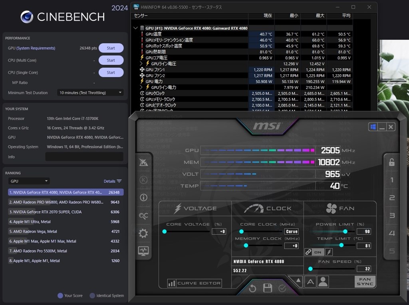
Task: Toggle auto fan speed A button
Action: [310, 282]
